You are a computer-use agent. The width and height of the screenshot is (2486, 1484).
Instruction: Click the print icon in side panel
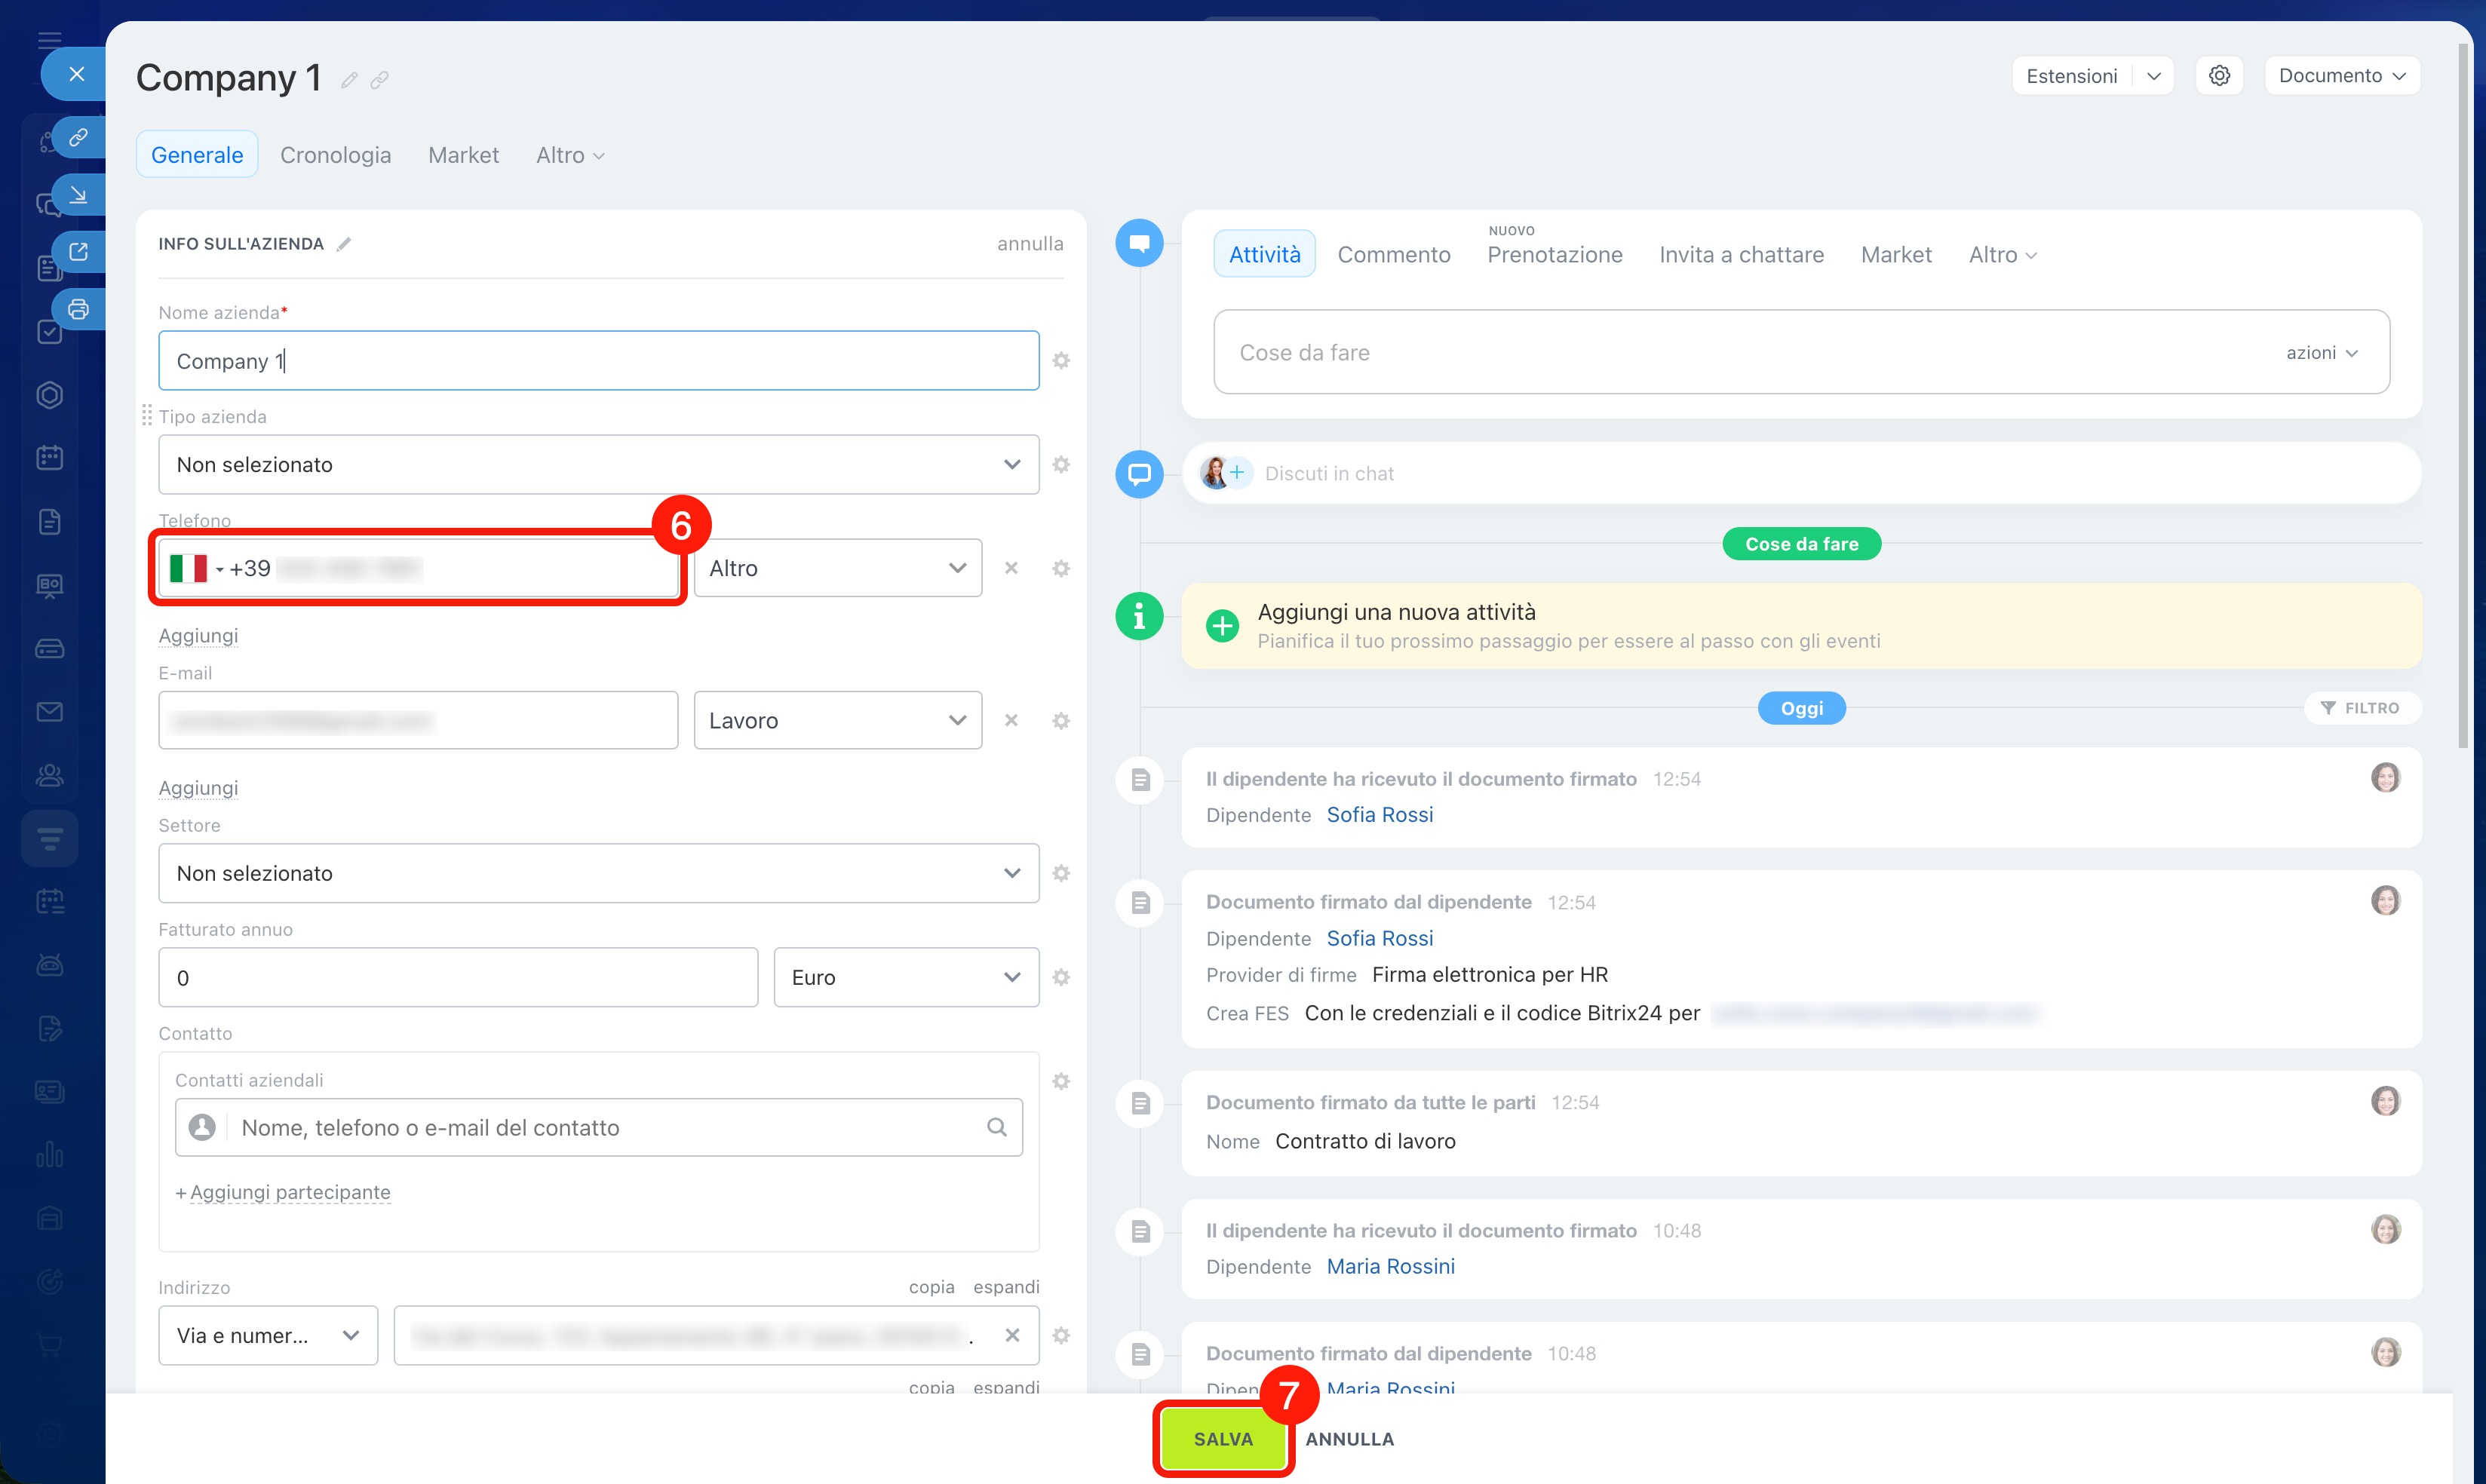pos(78,309)
